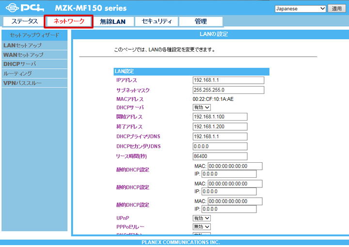
Task: Open ルーティング in the sidebar
Action: pyautogui.click(x=34, y=74)
